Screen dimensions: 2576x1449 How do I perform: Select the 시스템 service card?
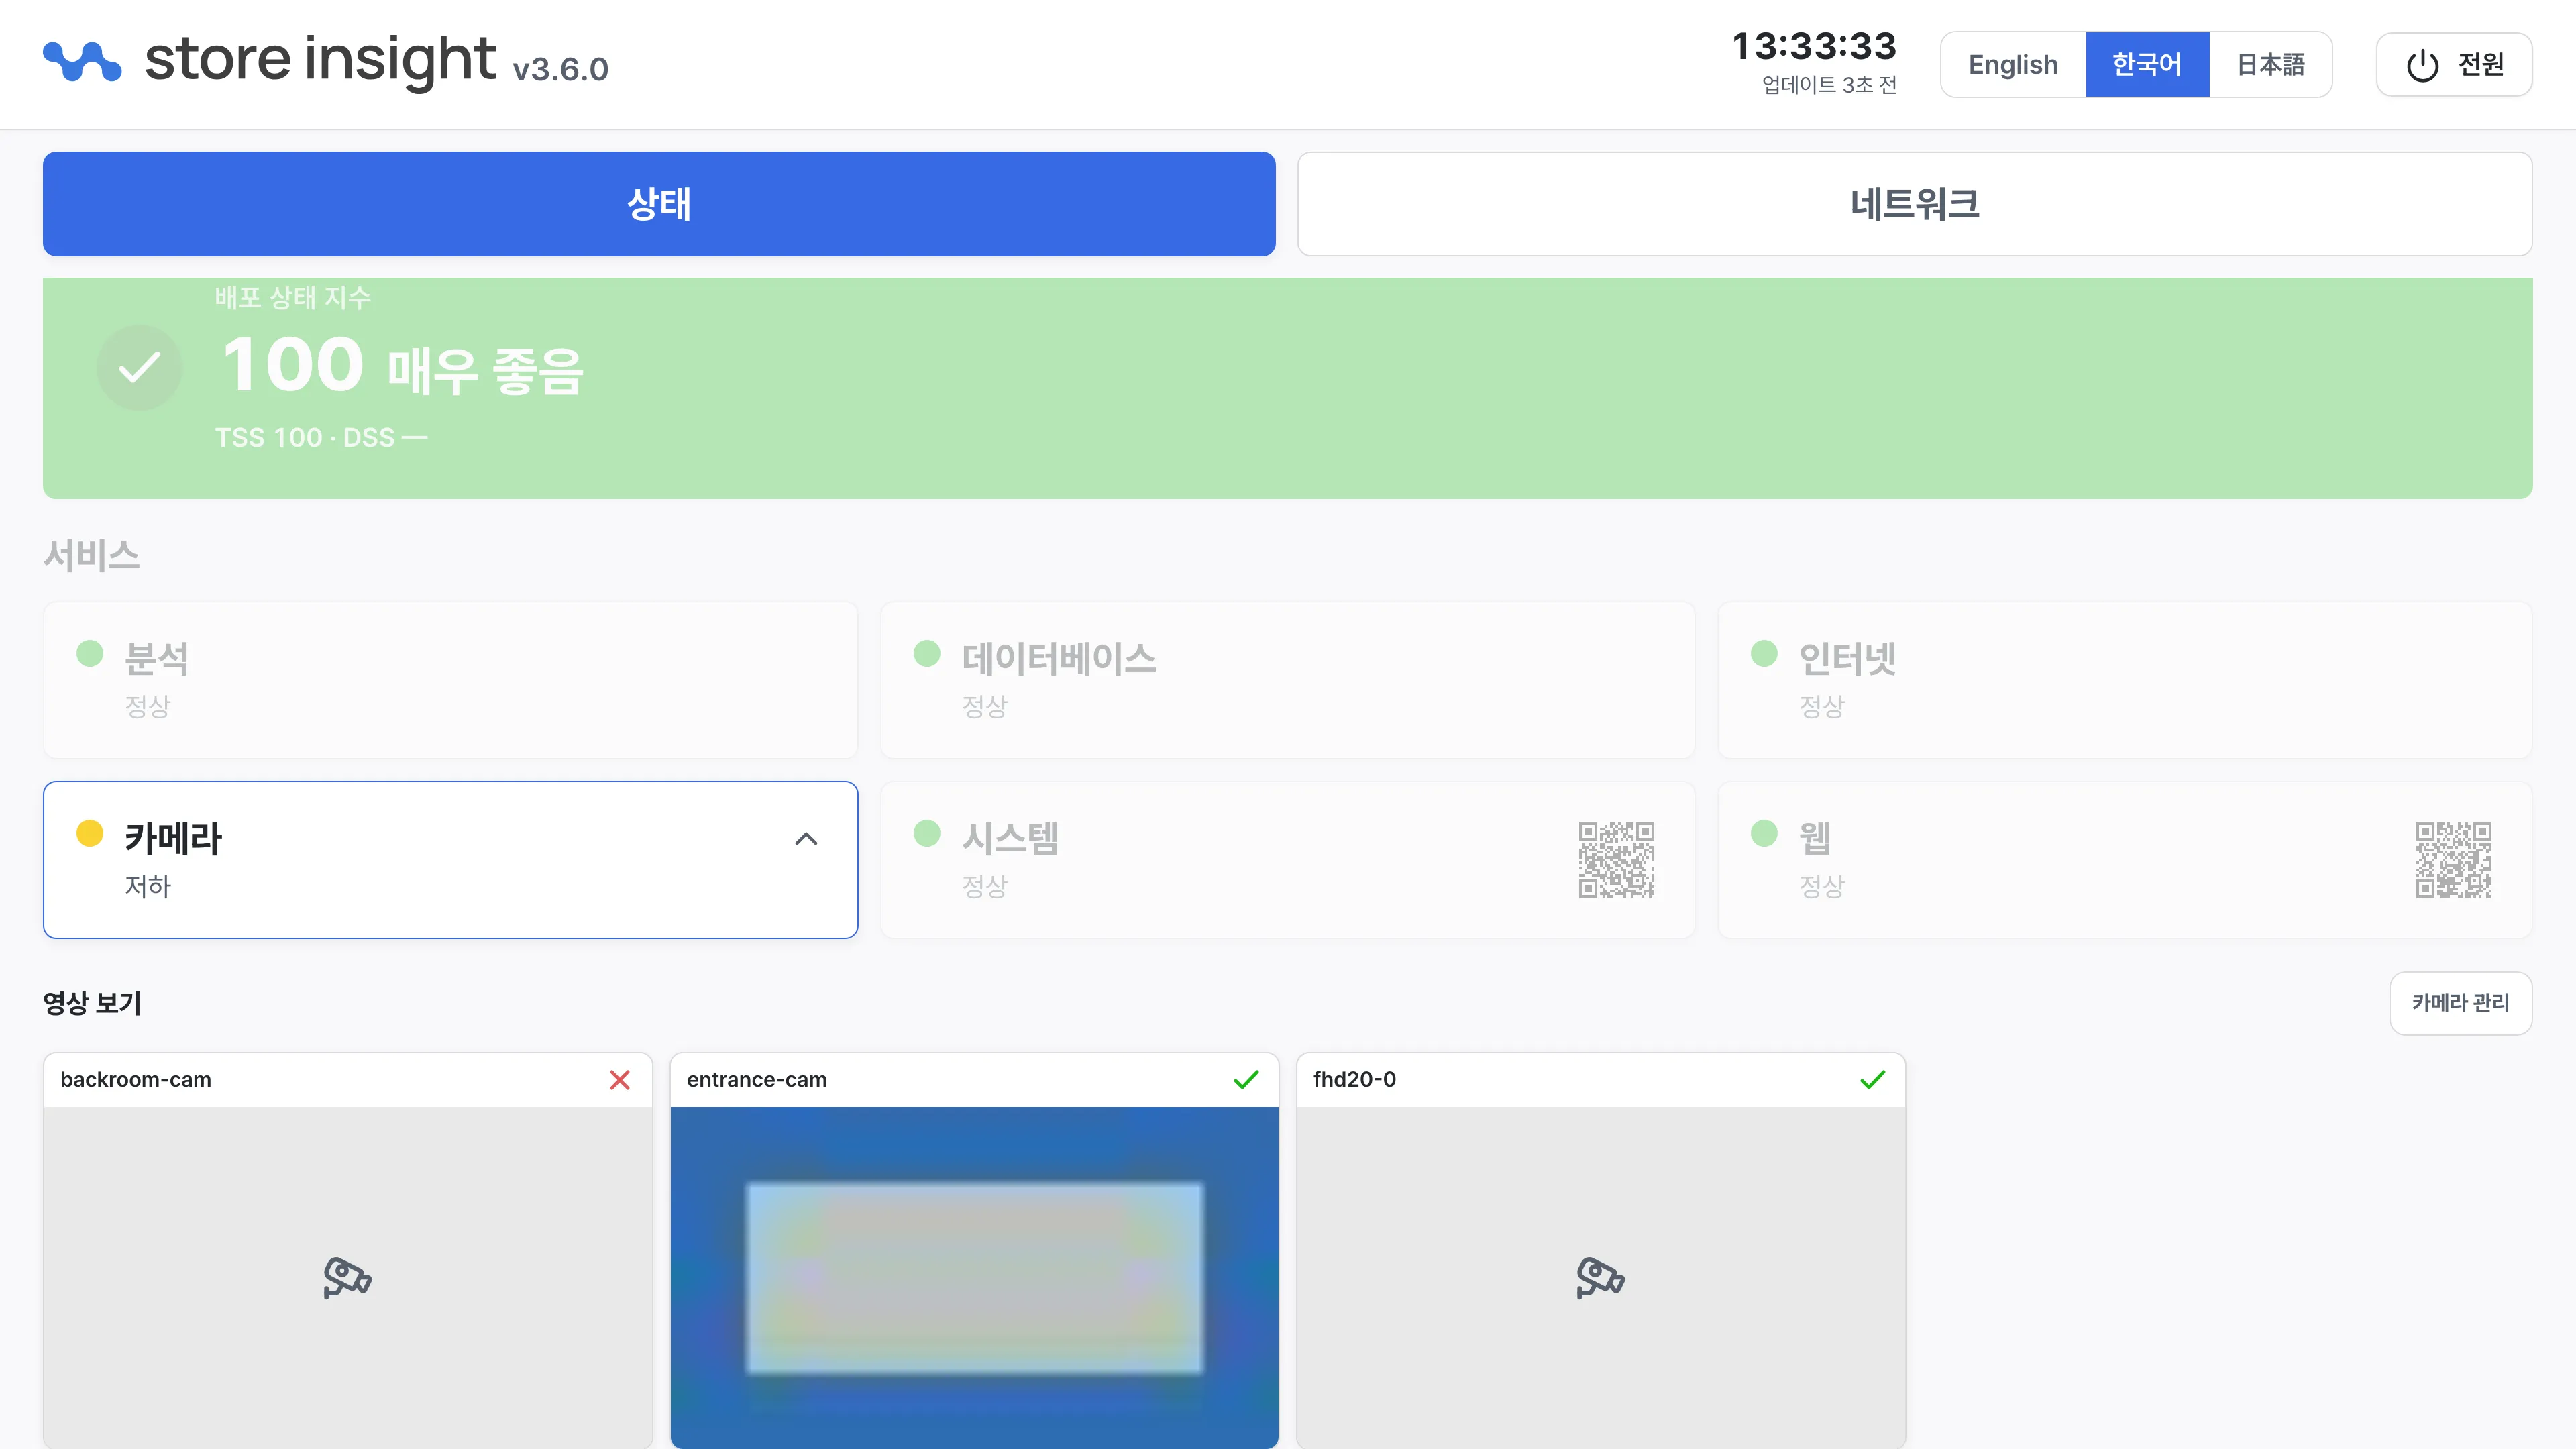pyautogui.click(x=1287, y=860)
